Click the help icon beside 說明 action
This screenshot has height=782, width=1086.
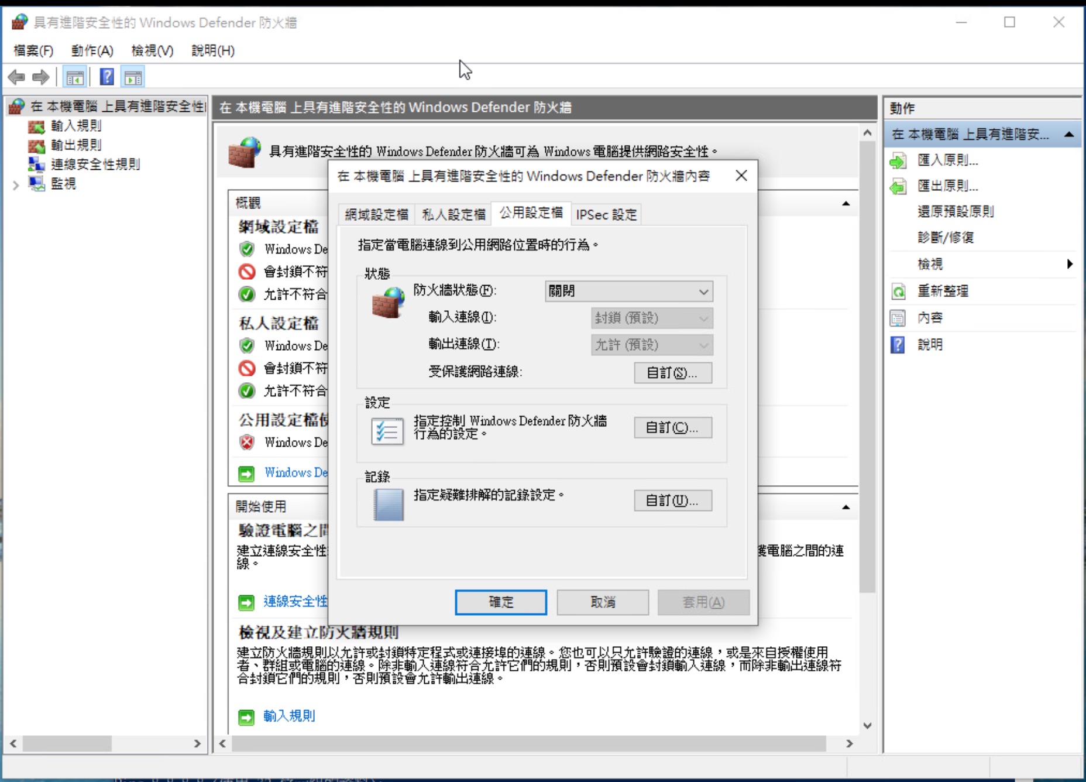(898, 345)
